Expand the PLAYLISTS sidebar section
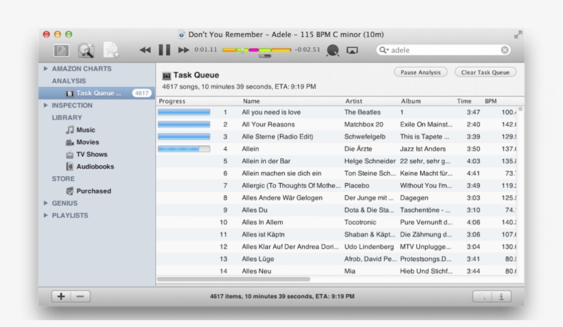 (45, 215)
